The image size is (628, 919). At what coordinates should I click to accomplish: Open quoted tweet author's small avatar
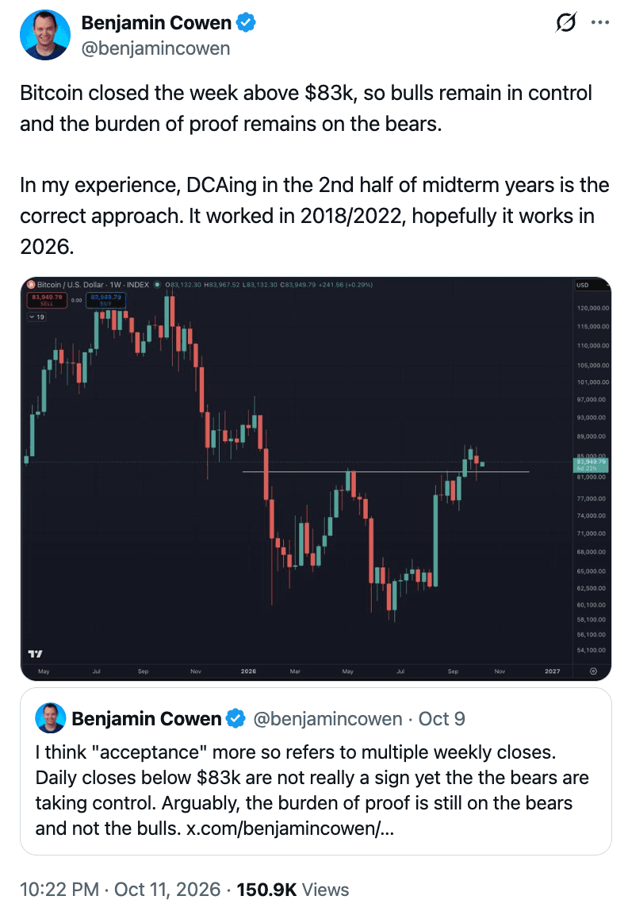[51, 718]
